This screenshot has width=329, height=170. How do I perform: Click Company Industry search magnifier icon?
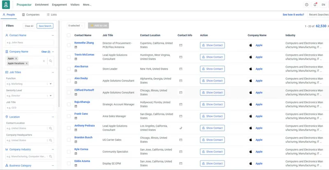51,156
